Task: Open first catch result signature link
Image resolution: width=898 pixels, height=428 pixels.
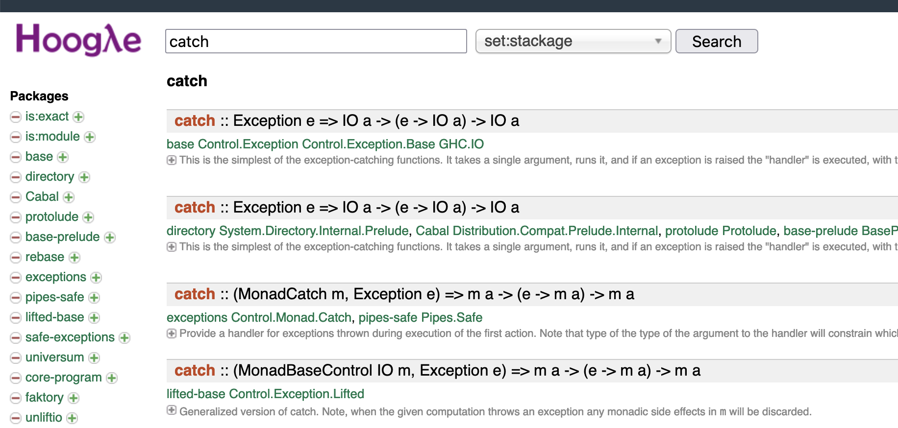Action: (x=347, y=121)
